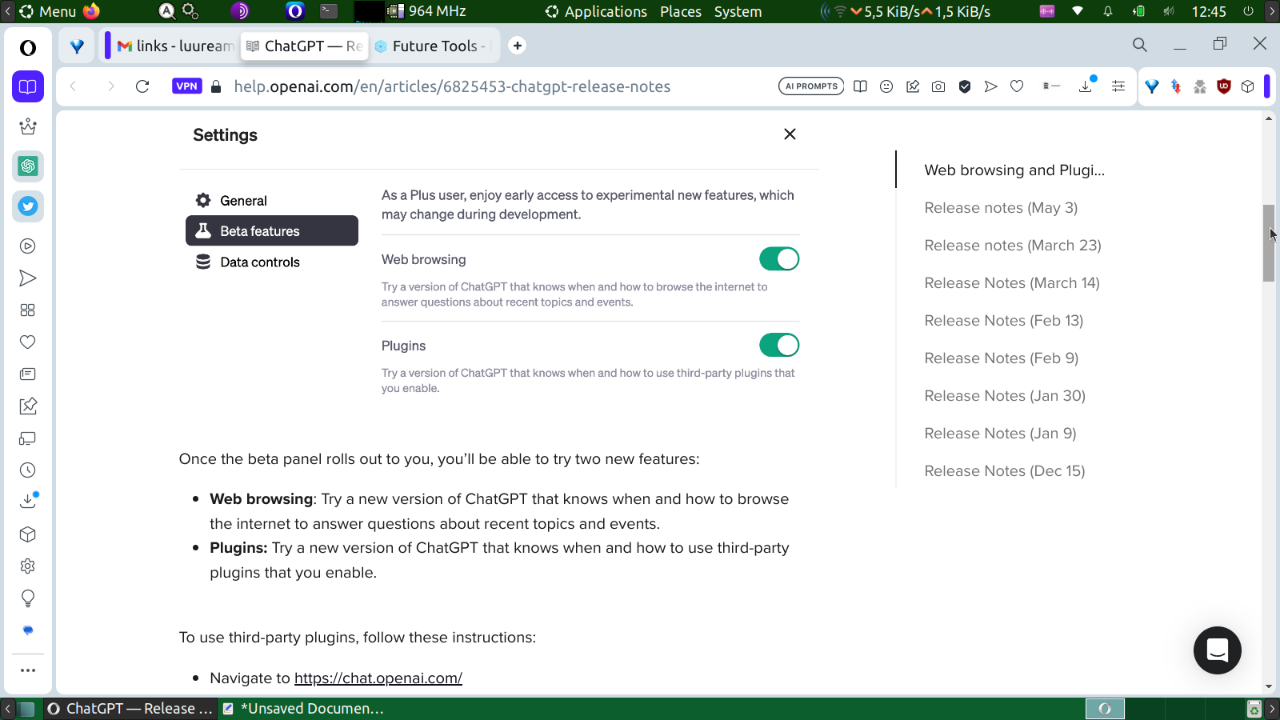The image size is (1280, 720).
Task: Reload the current page
Action: pos(142,86)
